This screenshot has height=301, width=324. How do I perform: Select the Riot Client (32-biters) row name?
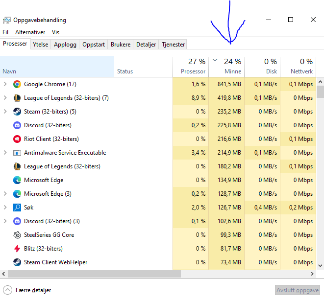pos(51,139)
